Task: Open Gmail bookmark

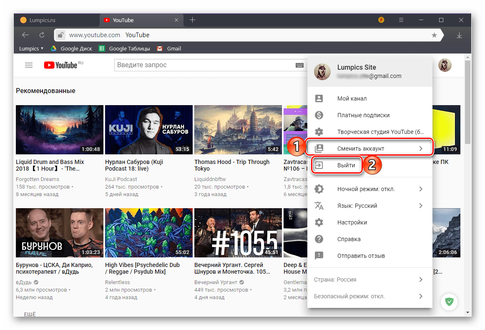Action: (169, 48)
